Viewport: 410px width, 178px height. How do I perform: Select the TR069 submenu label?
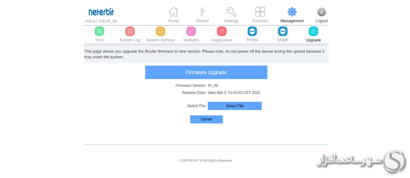pyautogui.click(x=252, y=40)
